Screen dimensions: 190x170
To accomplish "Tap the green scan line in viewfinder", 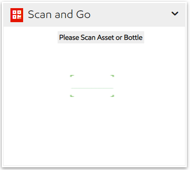I will 92,88.
